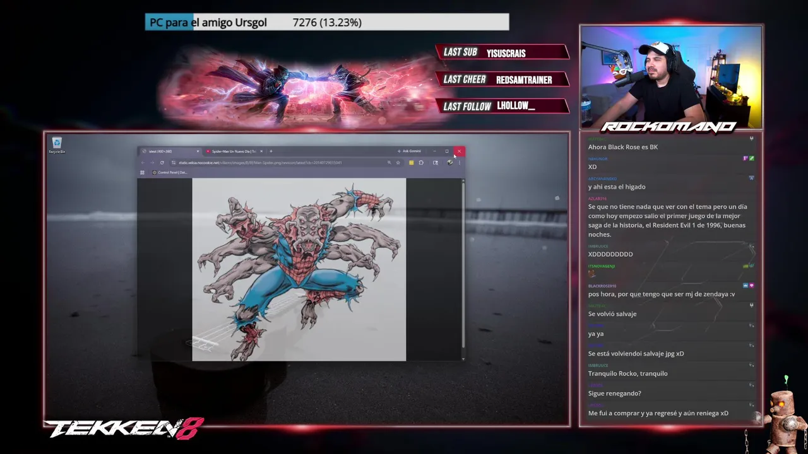Click the LAST CHEER REDSAMTRAINER banner
The width and height of the screenshot is (808, 454).
tap(502, 79)
